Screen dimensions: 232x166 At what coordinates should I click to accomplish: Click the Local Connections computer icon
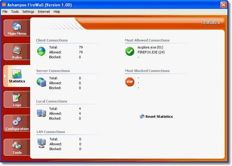point(41,113)
